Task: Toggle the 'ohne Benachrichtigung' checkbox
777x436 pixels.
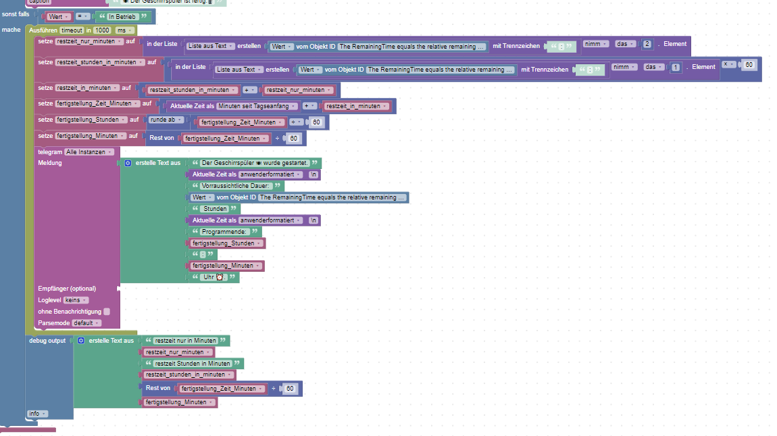Action: click(107, 312)
